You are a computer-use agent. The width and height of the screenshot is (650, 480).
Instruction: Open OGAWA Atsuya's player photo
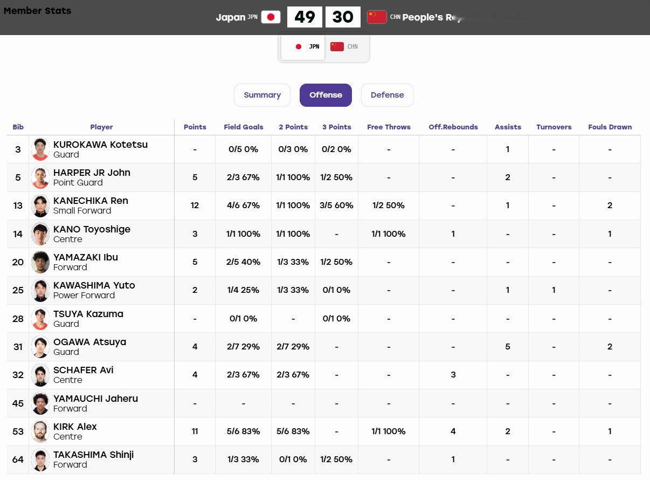tap(40, 347)
